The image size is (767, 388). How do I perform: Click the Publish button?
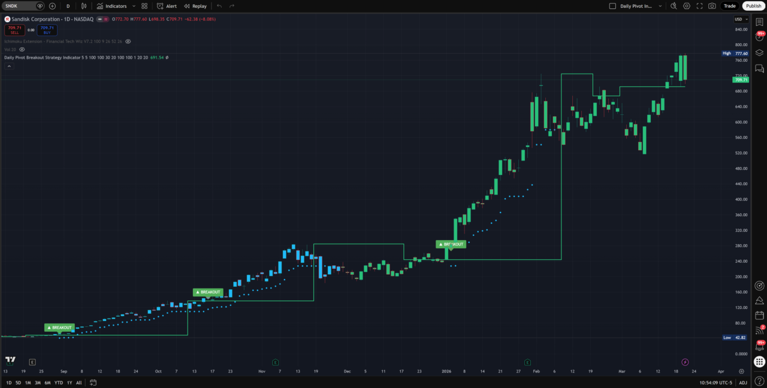(753, 5)
